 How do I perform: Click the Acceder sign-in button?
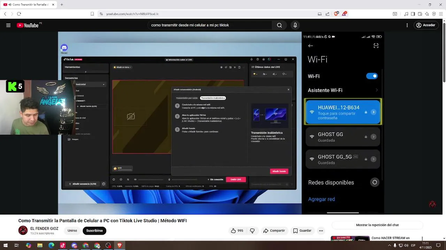(425, 25)
